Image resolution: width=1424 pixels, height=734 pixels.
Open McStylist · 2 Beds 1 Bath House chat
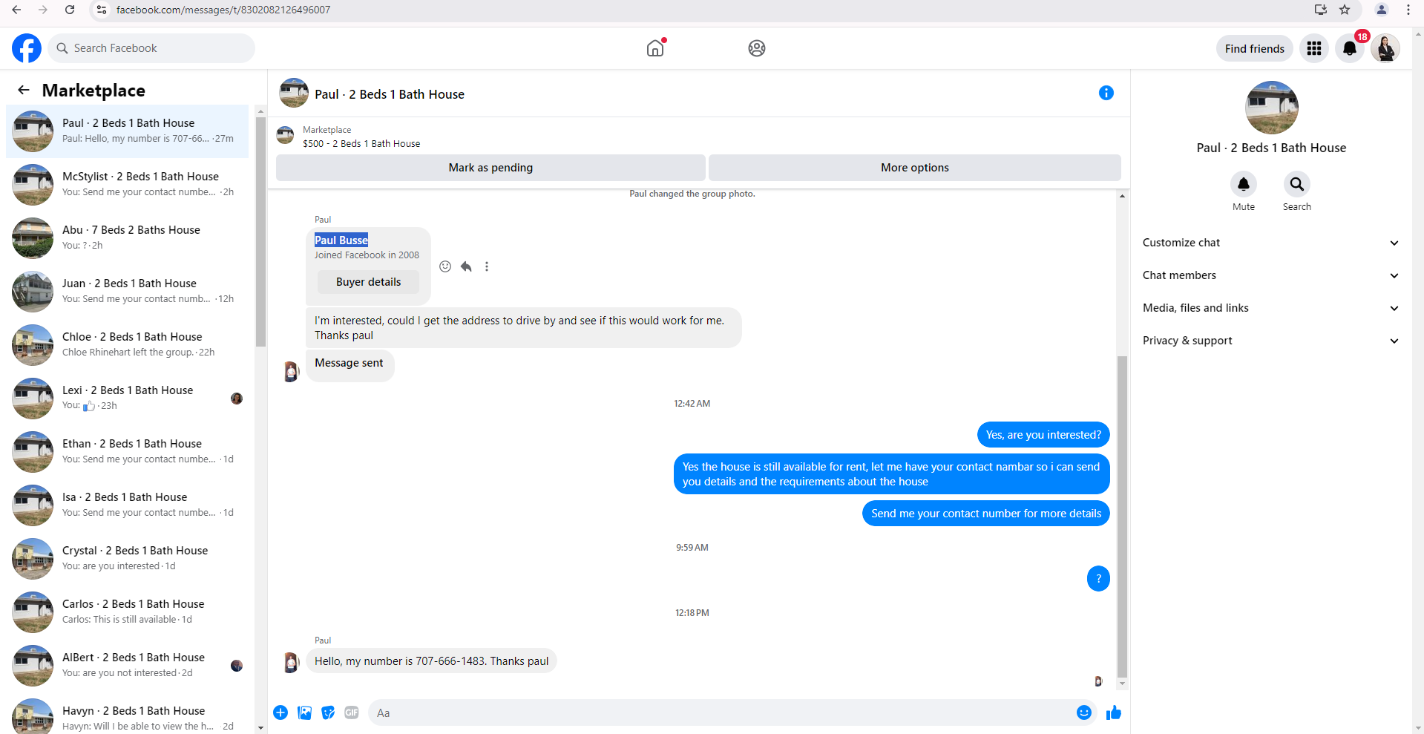click(128, 185)
